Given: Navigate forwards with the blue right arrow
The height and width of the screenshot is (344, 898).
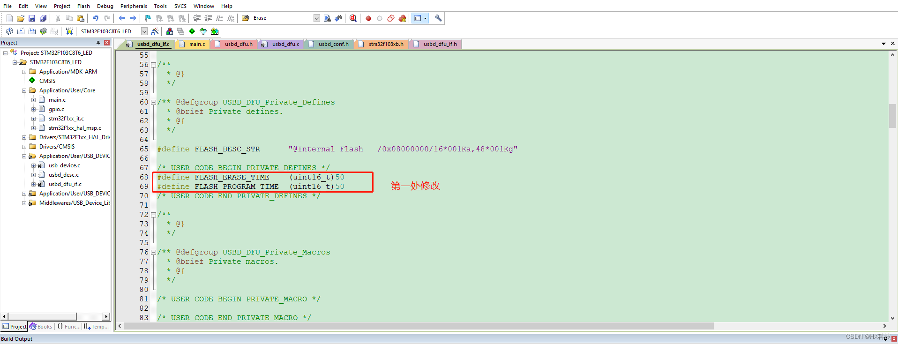Looking at the screenshot, I should pos(133,18).
